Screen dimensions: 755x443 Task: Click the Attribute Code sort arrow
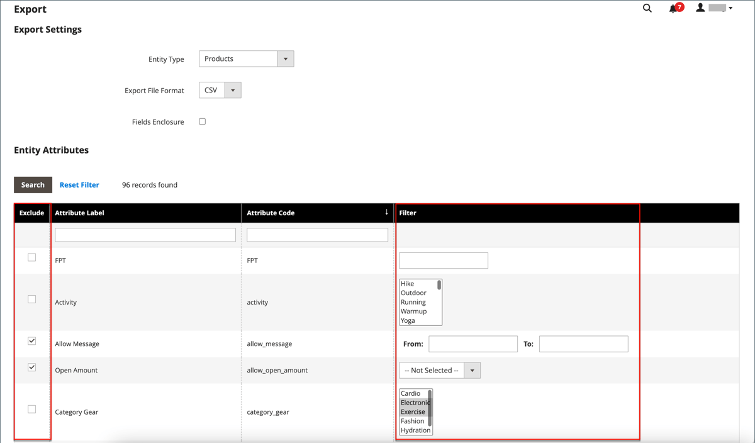[386, 212]
